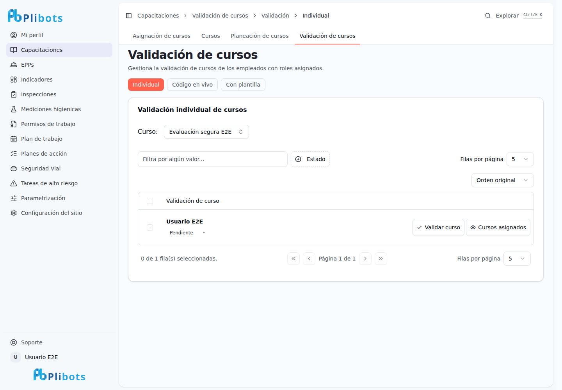Image resolution: width=562 pixels, height=390 pixels.
Task: Check the Usuario E2E row checkbox
Action: tap(150, 227)
